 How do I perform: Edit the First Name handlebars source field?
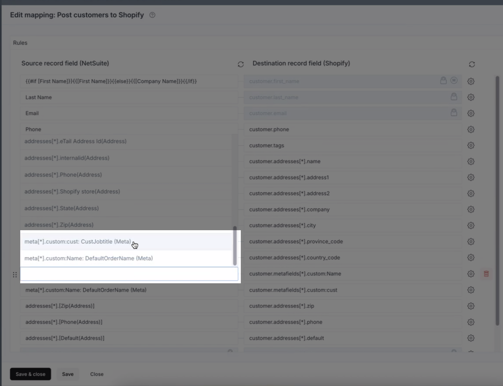[129, 81]
